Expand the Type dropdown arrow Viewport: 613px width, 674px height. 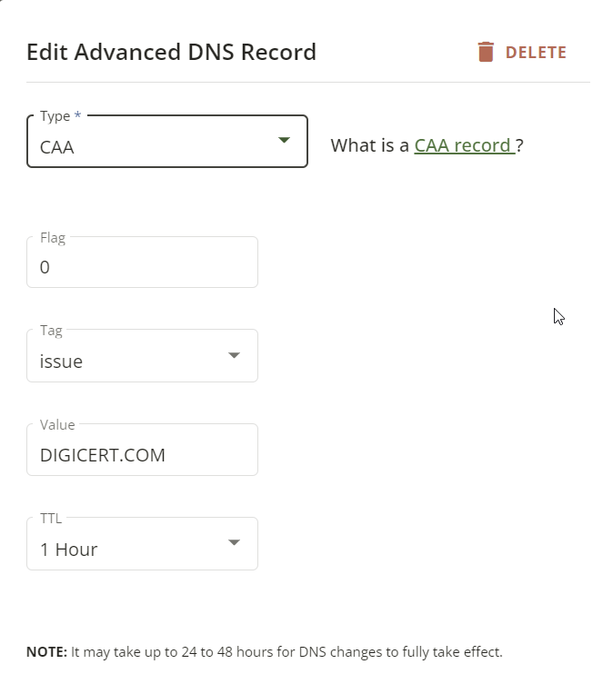284,140
